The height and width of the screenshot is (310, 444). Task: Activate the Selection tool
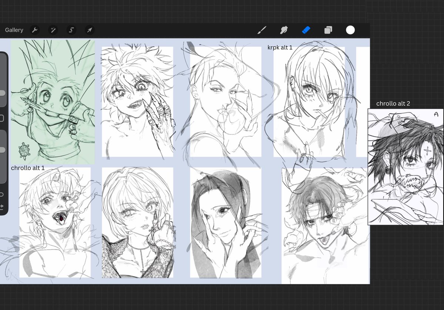pos(71,30)
